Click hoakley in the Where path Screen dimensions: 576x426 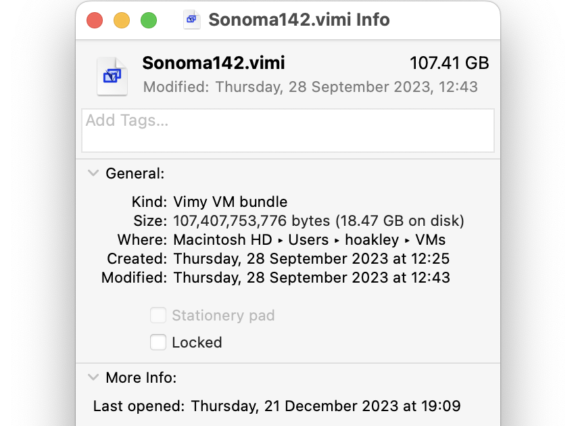(372, 239)
